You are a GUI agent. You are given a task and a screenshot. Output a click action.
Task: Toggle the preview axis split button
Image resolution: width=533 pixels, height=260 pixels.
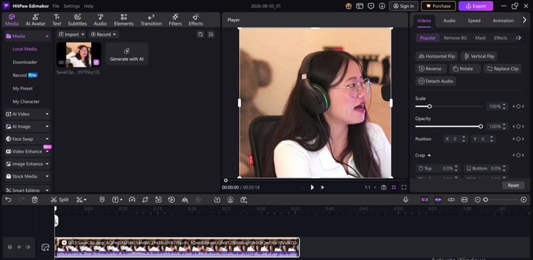coord(451,199)
